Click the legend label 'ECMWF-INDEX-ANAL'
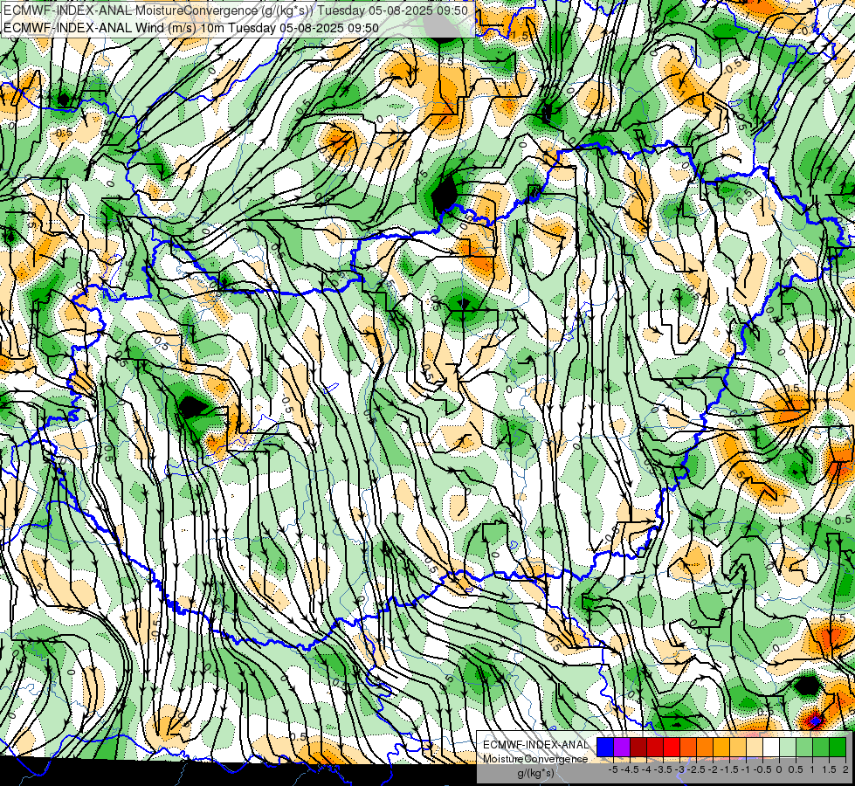This screenshot has width=855, height=786. [x=536, y=745]
